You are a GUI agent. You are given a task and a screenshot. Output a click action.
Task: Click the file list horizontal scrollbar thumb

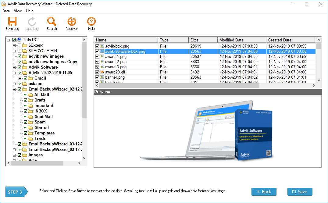point(179,86)
